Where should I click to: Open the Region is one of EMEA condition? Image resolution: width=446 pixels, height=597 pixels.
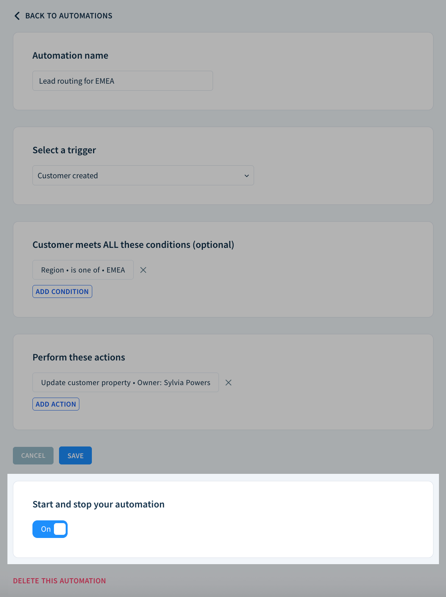[x=82, y=270]
